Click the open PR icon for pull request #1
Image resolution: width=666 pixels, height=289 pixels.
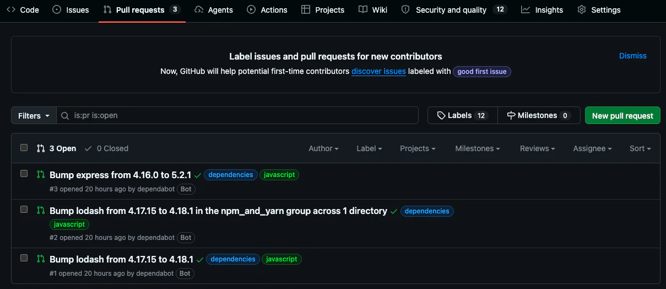(40, 259)
